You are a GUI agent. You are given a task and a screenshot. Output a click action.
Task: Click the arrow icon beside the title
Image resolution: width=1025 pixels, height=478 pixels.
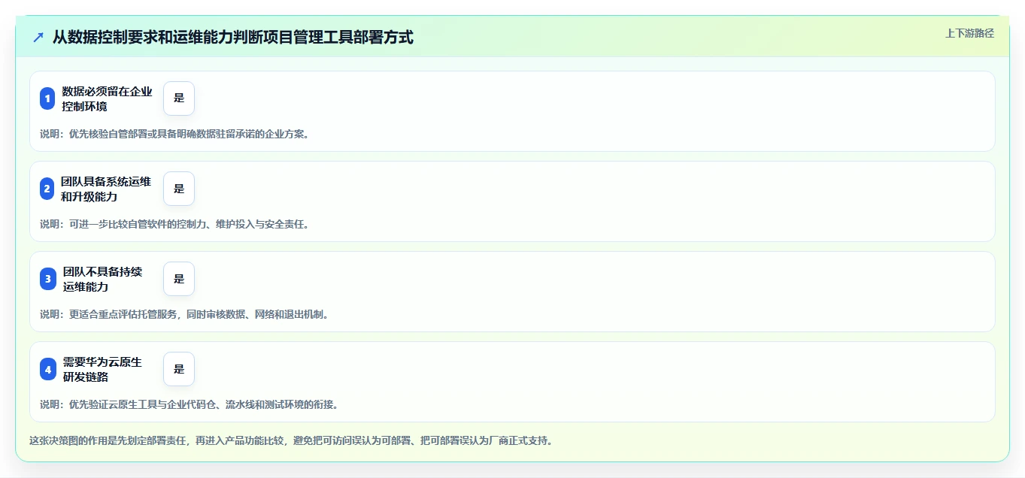(38, 37)
